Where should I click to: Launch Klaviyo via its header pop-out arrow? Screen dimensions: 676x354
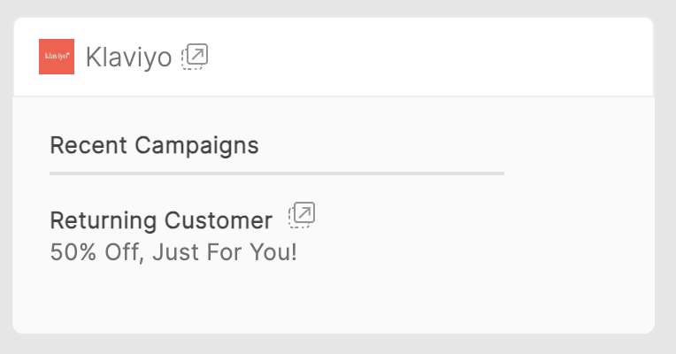(195, 57)
